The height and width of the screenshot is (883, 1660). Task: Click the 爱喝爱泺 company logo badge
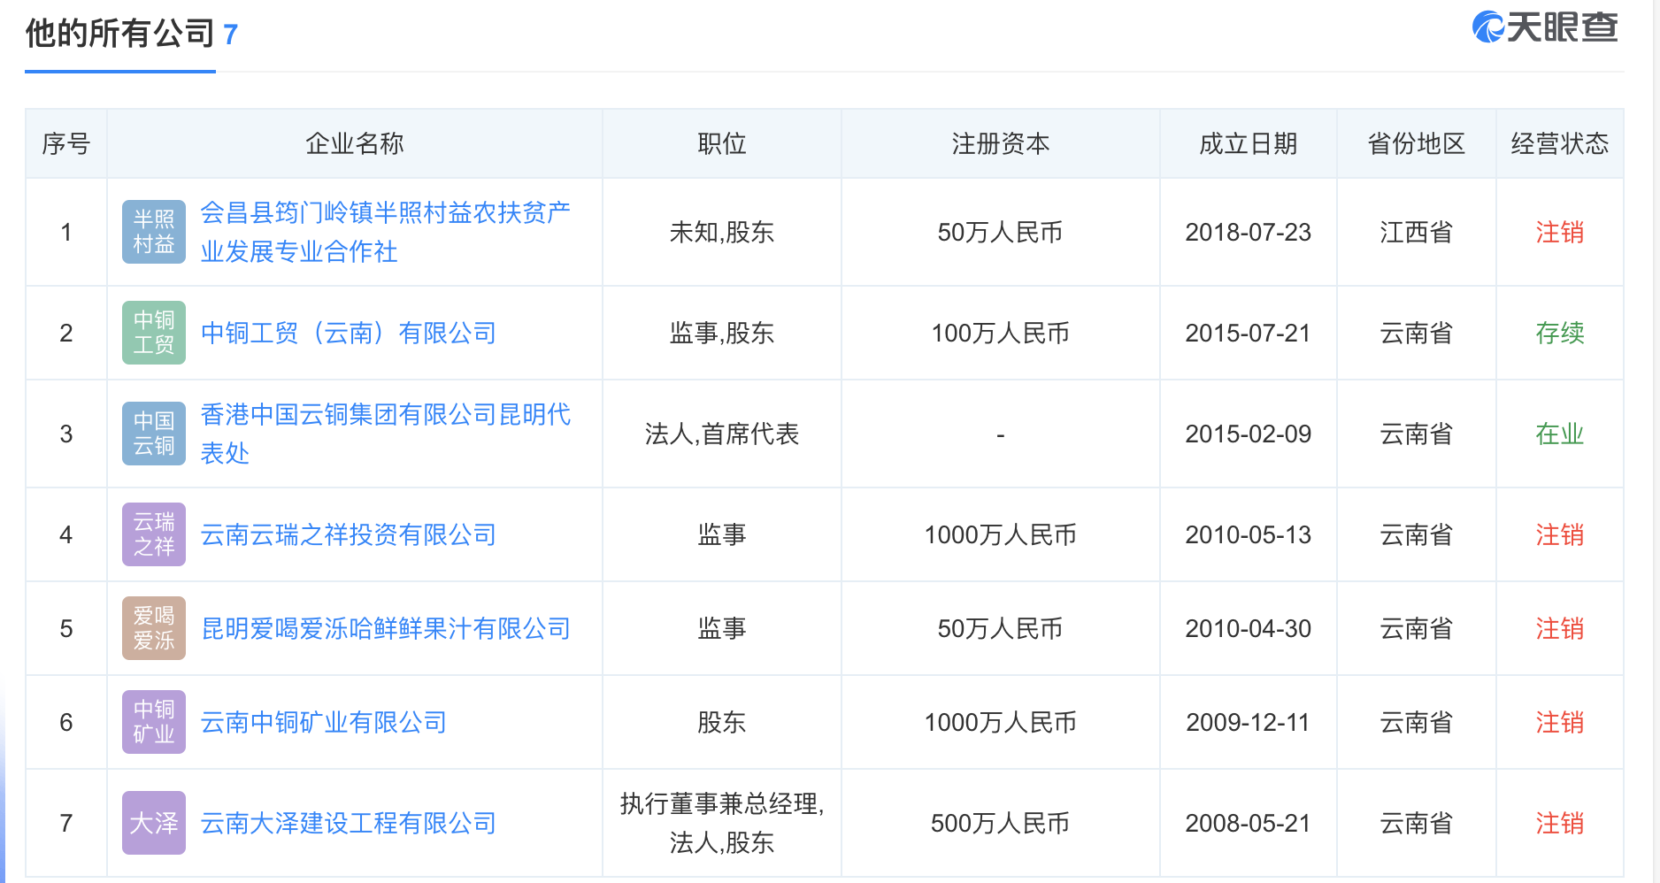point(154,628)
